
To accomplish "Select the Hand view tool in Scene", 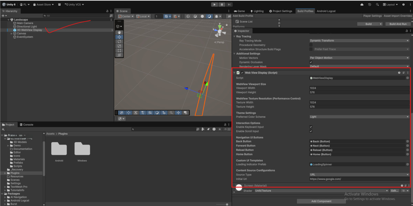I will (119, 32).
